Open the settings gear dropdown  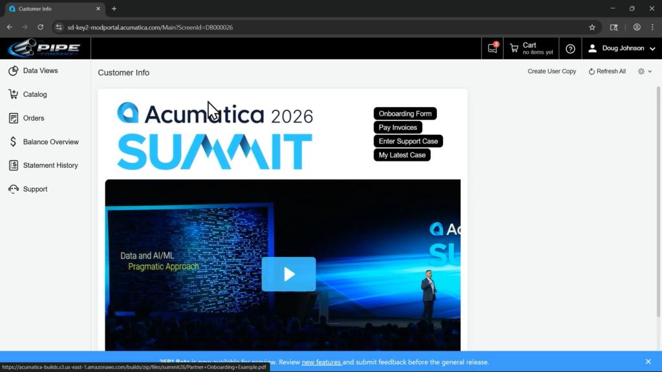point(645,72)
